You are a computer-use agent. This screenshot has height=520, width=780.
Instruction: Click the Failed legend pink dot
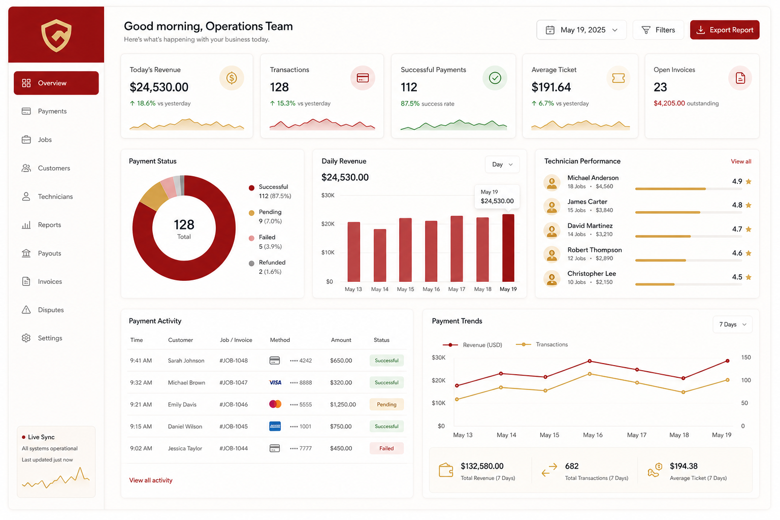point(251,238)
